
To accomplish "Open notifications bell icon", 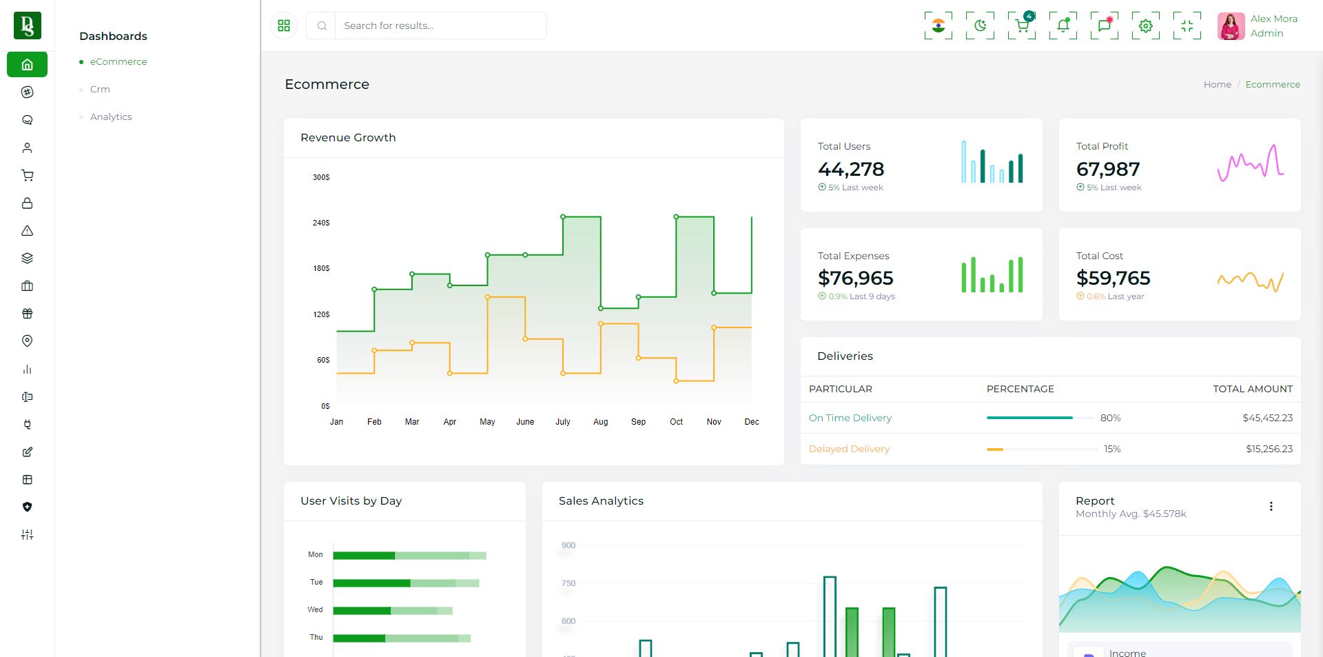I will pos(1063,26).
